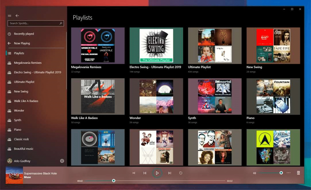Play the current Muse track

click(x=157, y=173)
